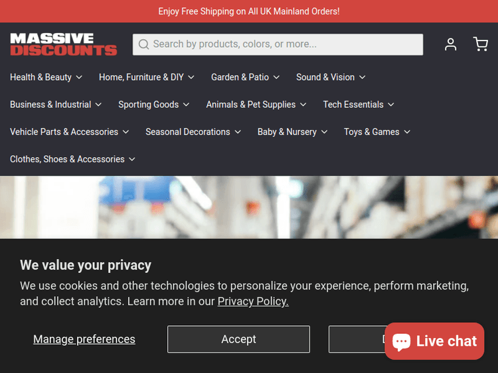498x373 pixels.
Task: Open the Business & Industrial menu
Action: point(56,105)
